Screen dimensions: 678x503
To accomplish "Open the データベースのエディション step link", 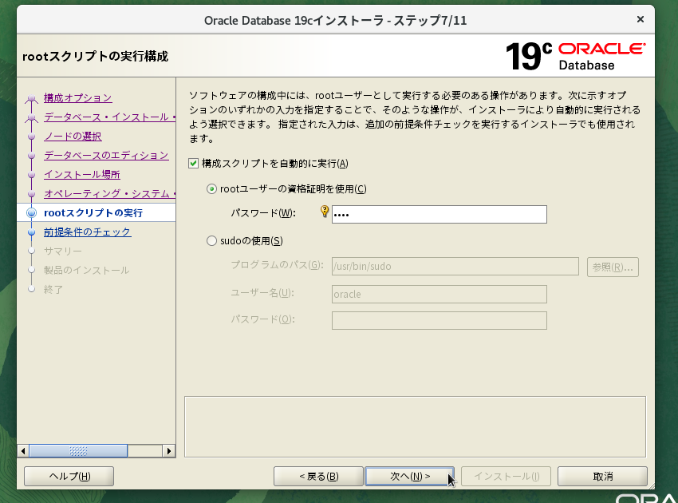I will coord(106,156).
